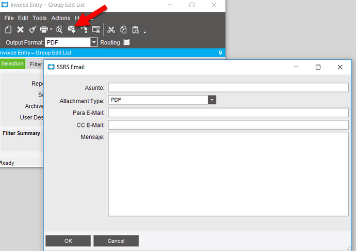The height and width of the screenshot is (251, 356).
Task: Grab the dialog corner size grip
Action: pyautogui.click(x=349, y=248)
